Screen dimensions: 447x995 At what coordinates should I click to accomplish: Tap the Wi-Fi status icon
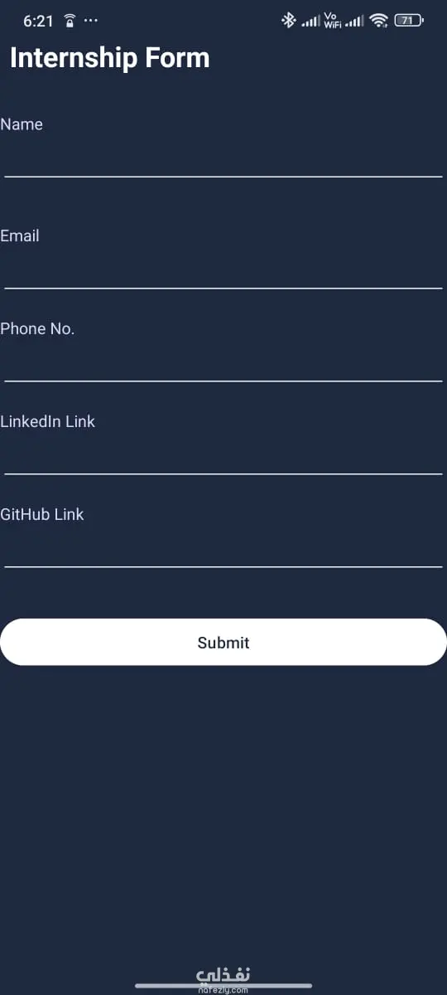(379, 21)
